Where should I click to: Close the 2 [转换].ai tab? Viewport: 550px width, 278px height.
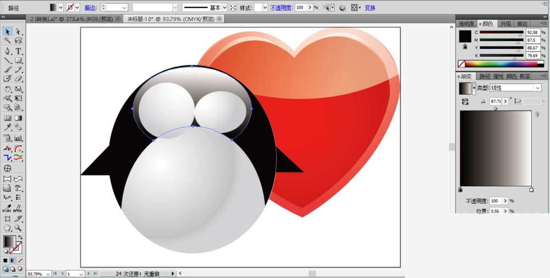(x=118, y=19)
